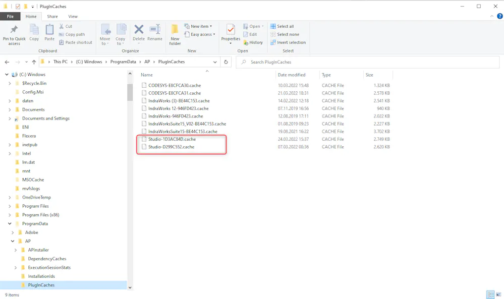Toggle quick access toolbar checkmark icon
Viewport: 504px width, 299px height.
[18, 7]
